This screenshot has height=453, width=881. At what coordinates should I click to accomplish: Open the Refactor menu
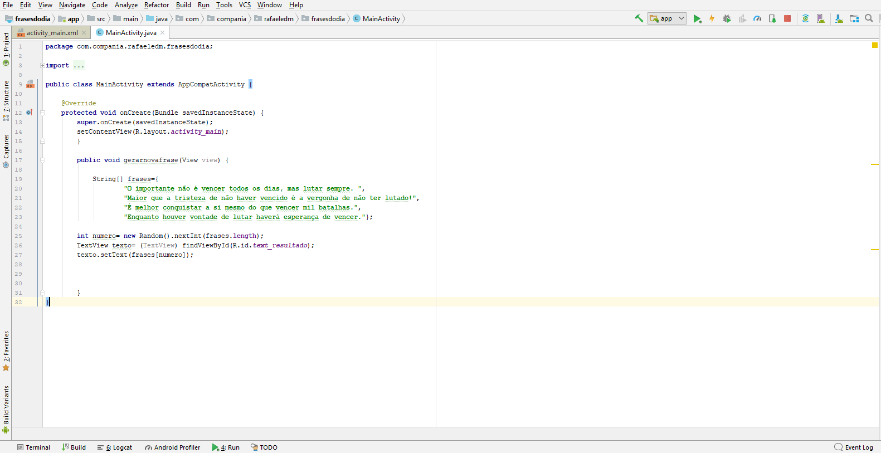pyautogui.click(x=157, y=5)
